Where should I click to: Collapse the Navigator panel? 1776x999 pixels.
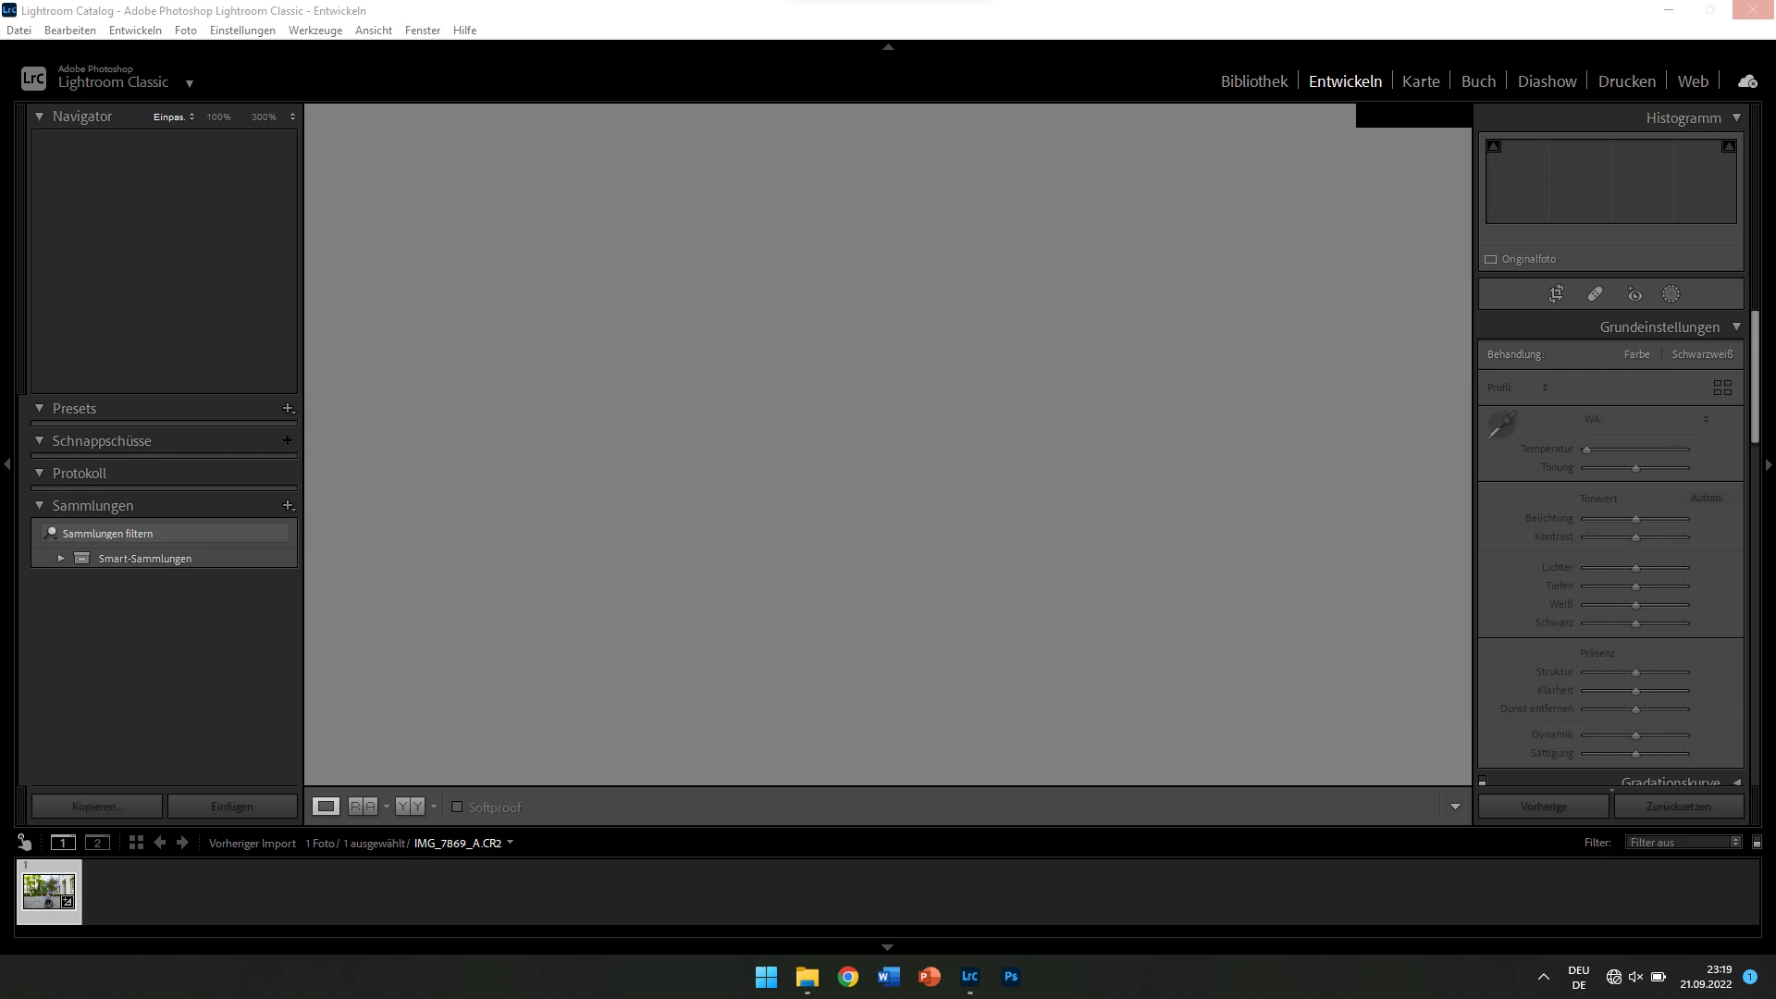click(x=39, y=117)
